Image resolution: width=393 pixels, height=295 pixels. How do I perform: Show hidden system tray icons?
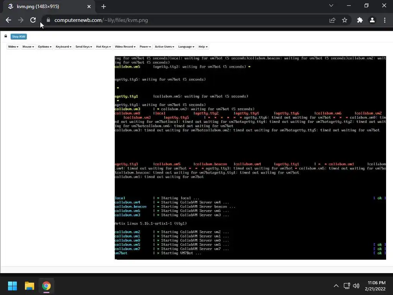coord(336,286)
